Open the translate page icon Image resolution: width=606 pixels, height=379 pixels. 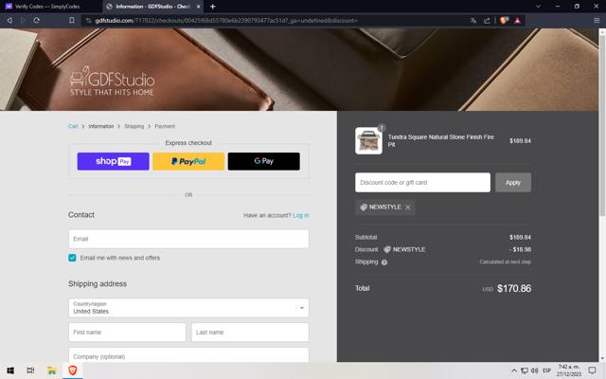473,21
